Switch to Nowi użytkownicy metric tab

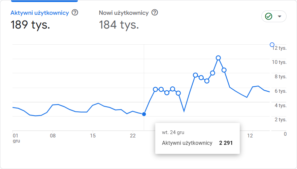click(x=124, y=13)
